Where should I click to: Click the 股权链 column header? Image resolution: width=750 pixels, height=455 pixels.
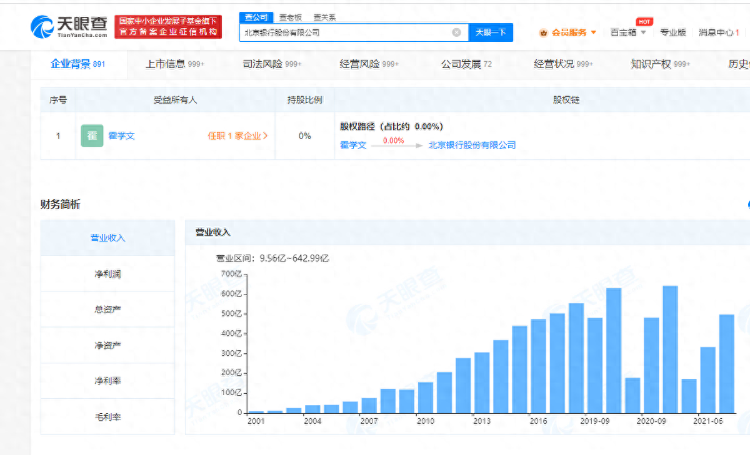coord(566,100)
